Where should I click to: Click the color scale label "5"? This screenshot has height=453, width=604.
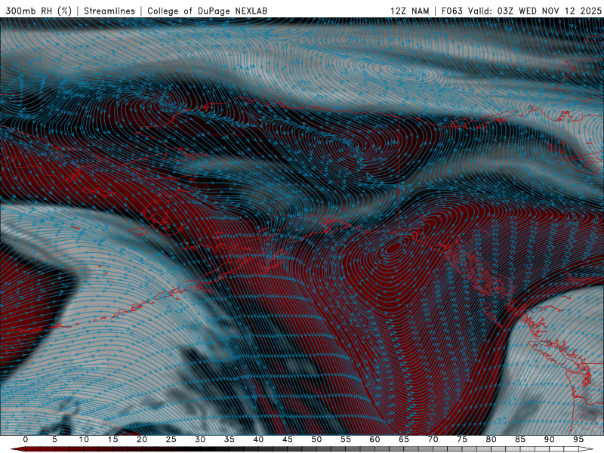(54, 439)
